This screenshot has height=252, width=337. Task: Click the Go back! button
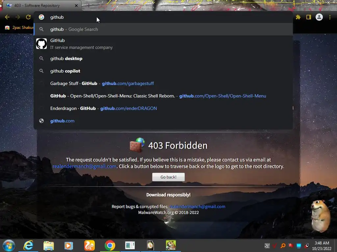168,177
